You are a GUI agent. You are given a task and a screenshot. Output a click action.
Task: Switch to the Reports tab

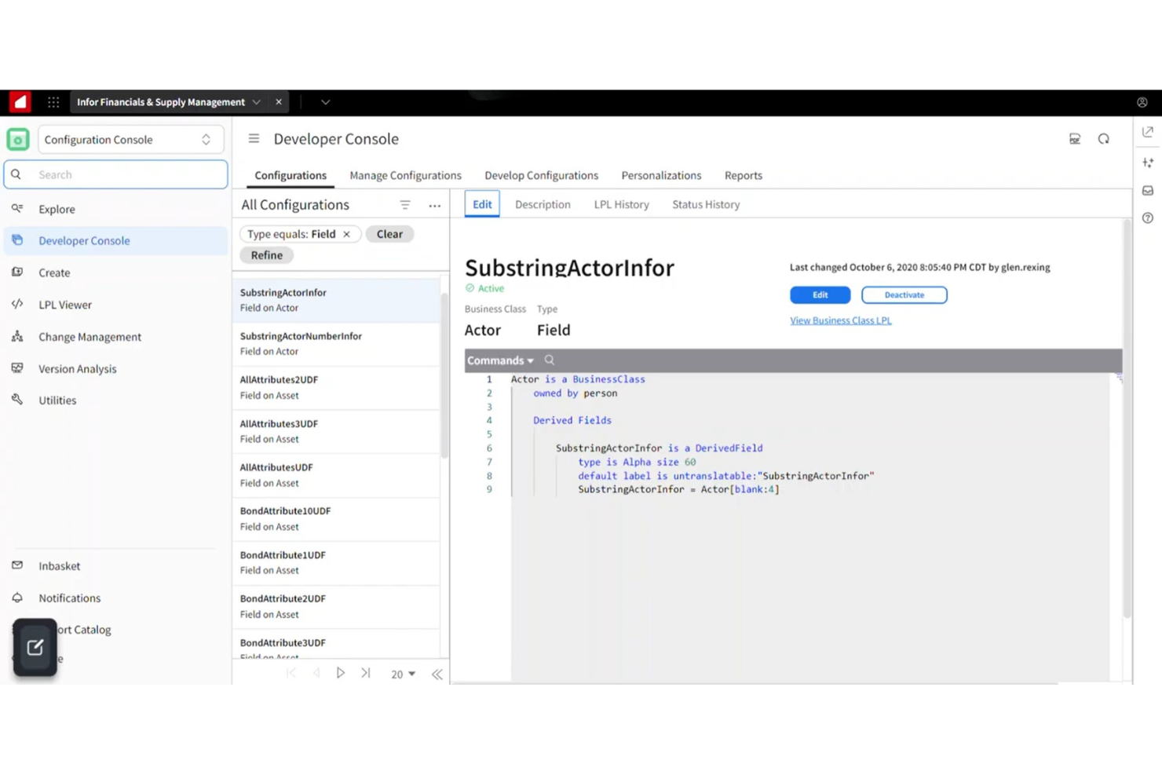[x=743, y=176]
